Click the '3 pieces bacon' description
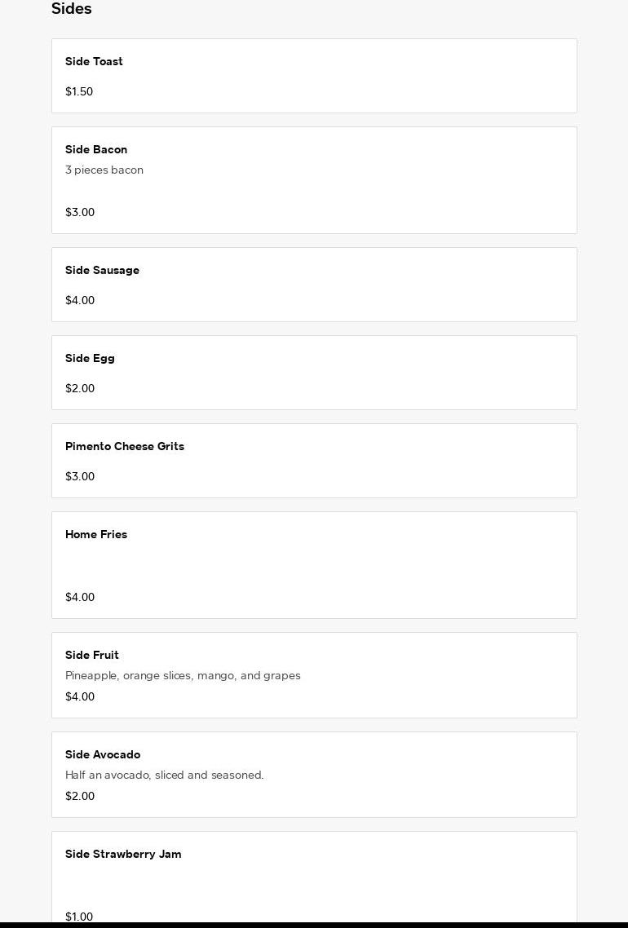 pyautogui.click(x=104, y=170)
